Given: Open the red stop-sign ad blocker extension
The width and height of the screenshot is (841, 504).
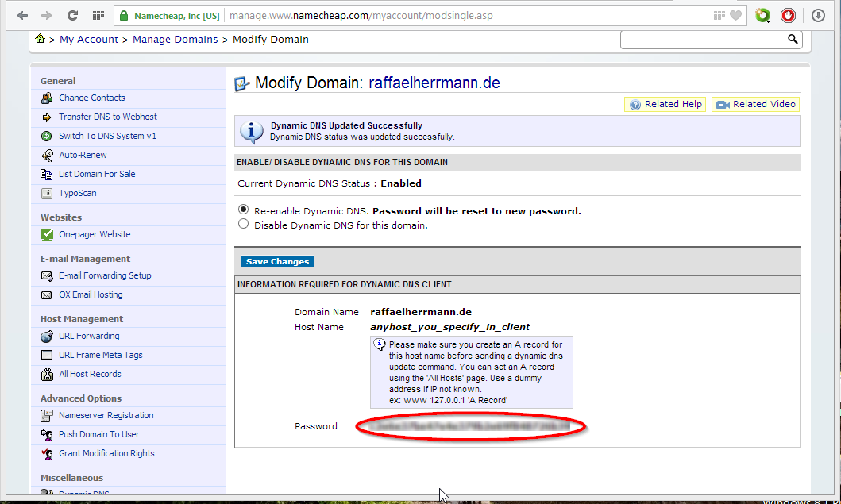Looking at the screenshot, I should (x=788, y=16).
